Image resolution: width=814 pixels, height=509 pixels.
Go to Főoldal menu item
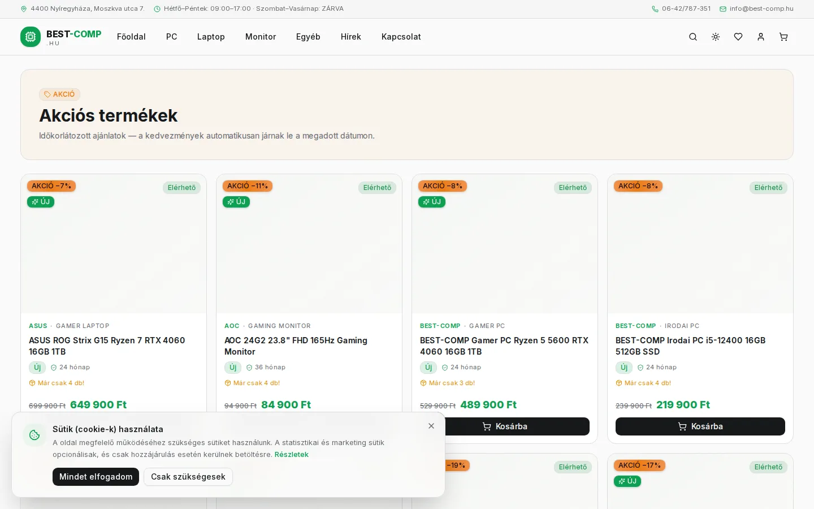click(x=131, y=37)
